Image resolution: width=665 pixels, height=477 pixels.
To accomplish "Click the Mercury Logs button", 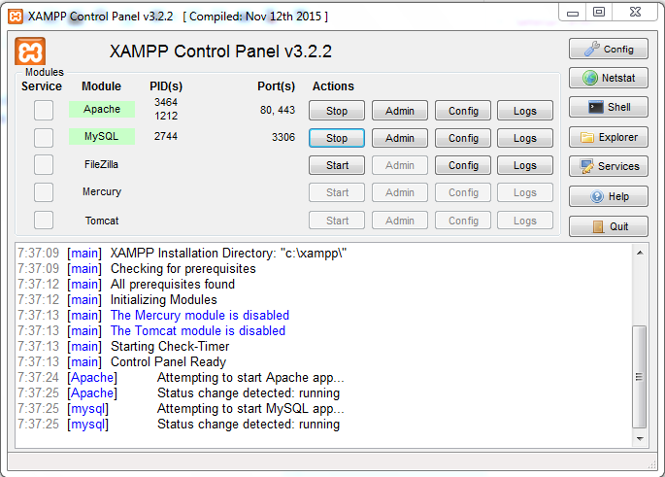I will tap(525, 192).
